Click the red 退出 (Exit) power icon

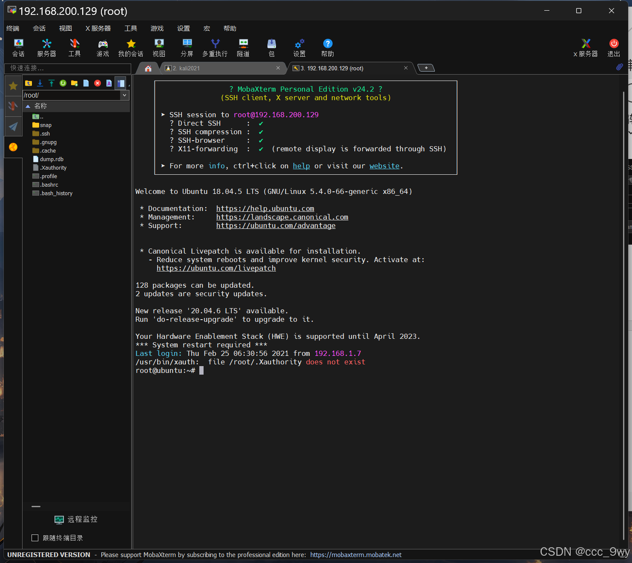614,48
